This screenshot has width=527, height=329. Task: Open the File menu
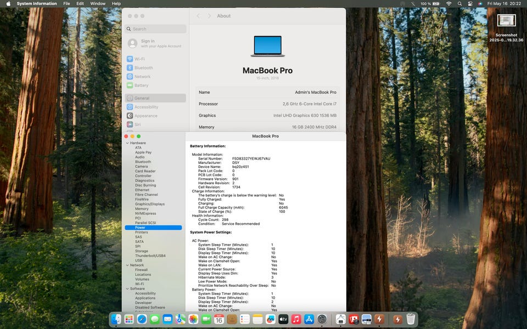point(66,4)
